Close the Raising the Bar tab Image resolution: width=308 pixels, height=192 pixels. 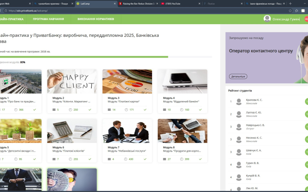[157, 3]
